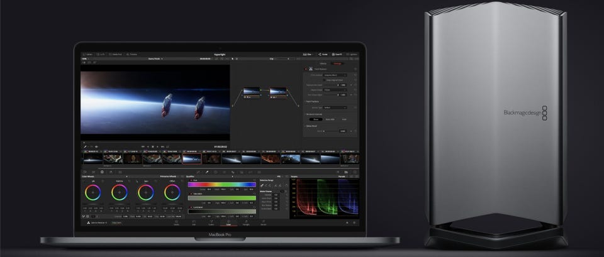Open the Camera Raw palette icon
The height and width of the screenshot is (257, 604).
(85, 172)
